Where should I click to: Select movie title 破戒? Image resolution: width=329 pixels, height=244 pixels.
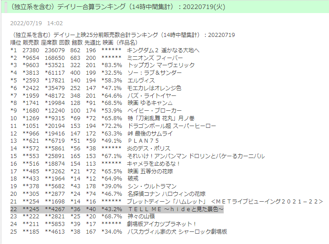(x=133, y=179)
